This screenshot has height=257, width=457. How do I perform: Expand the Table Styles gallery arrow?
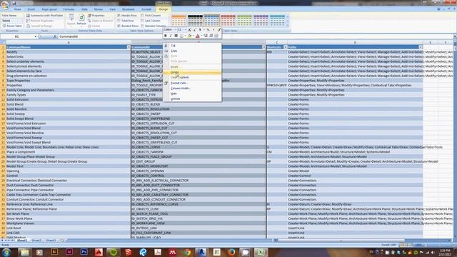click(288, 26)
